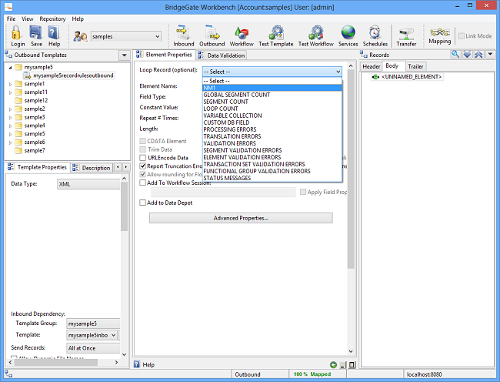Image resolution: width=500 pixels, height=382 pixels.
Task: Click the Test Workflow icon
Action: [315, 33]
